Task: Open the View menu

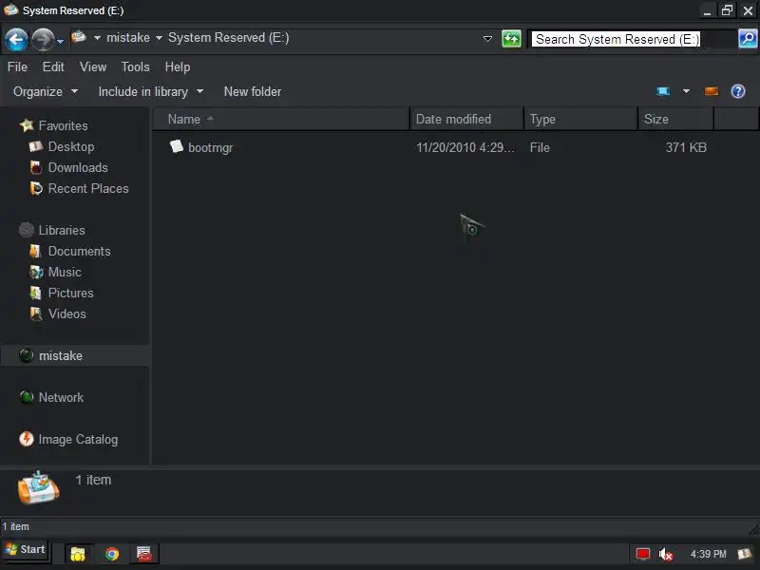Action: coord(93,66)
